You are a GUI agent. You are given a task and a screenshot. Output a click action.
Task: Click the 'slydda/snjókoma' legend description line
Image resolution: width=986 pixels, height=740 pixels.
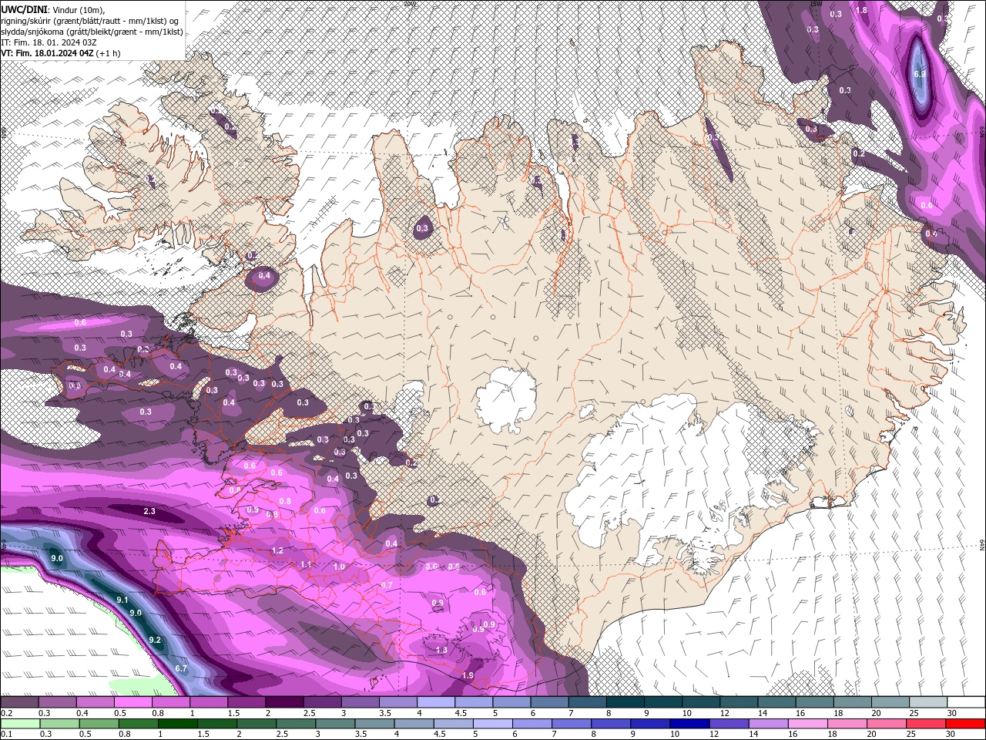(92, 31)
